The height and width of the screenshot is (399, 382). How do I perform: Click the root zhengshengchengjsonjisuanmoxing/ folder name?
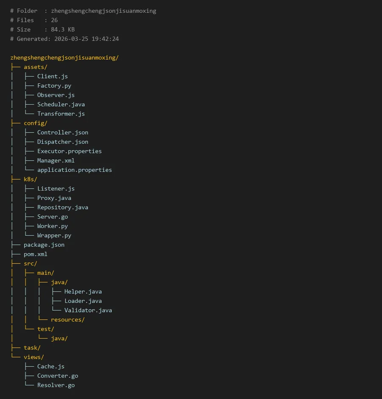point(64,57)
